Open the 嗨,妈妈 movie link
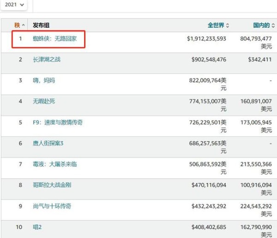 tap(44, 80)
